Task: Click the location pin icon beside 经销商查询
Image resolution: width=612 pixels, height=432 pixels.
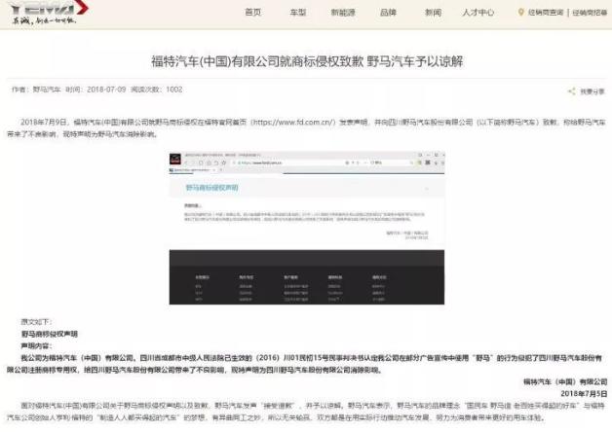Action: [520, 13]
